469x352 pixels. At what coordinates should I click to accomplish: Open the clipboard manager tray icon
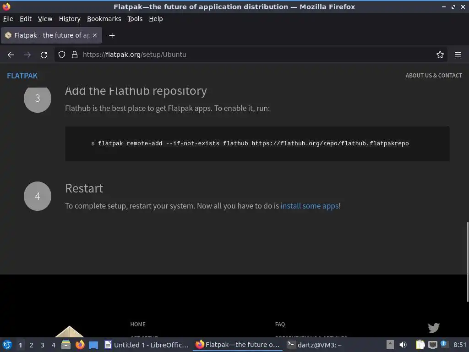coord(420,345)
